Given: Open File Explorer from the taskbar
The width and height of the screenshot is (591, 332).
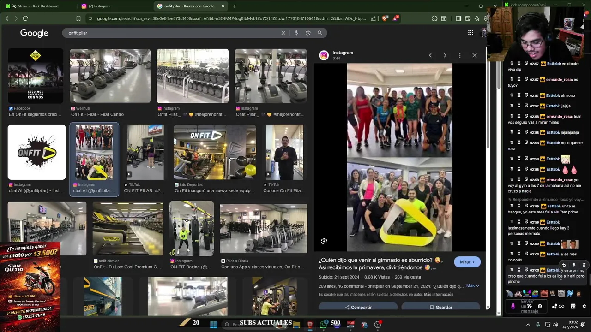Looking at the screenshot, I should (296, 325).
